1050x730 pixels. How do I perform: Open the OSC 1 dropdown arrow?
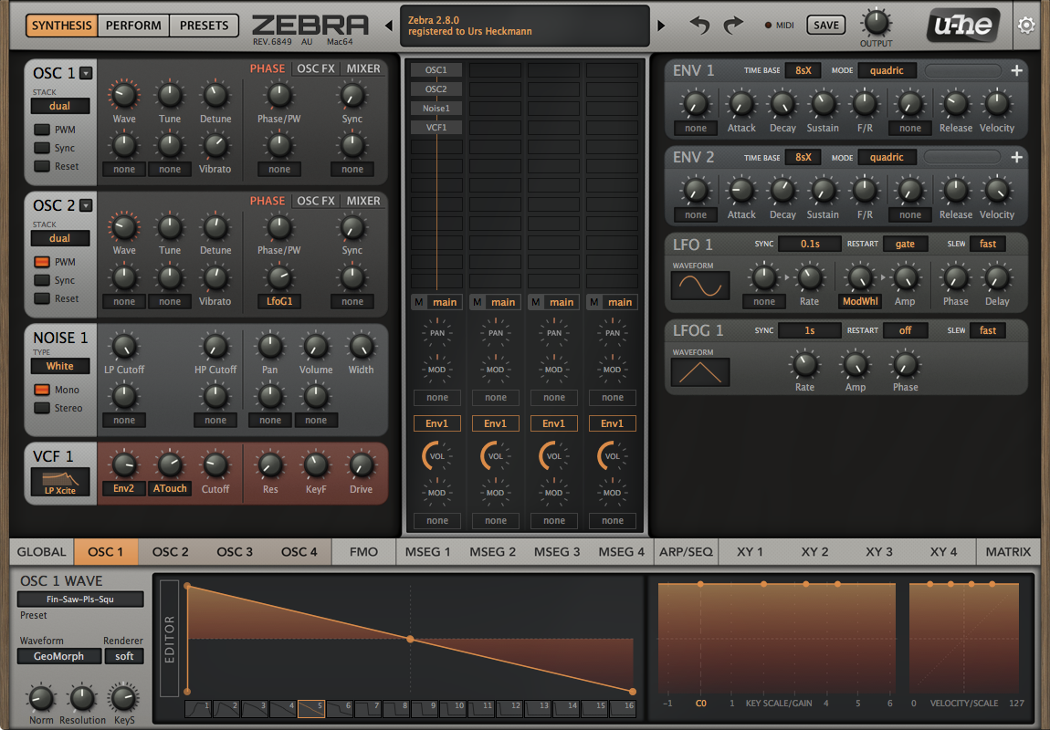coord(86,74)
